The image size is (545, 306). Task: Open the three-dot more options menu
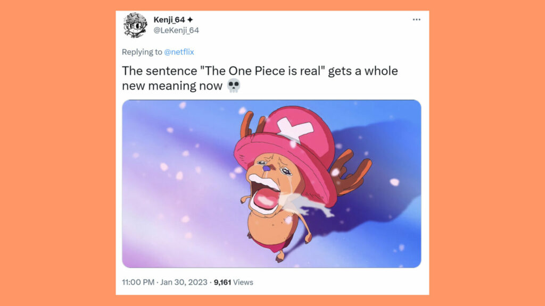pyautogui.click(x=416, y=20)
